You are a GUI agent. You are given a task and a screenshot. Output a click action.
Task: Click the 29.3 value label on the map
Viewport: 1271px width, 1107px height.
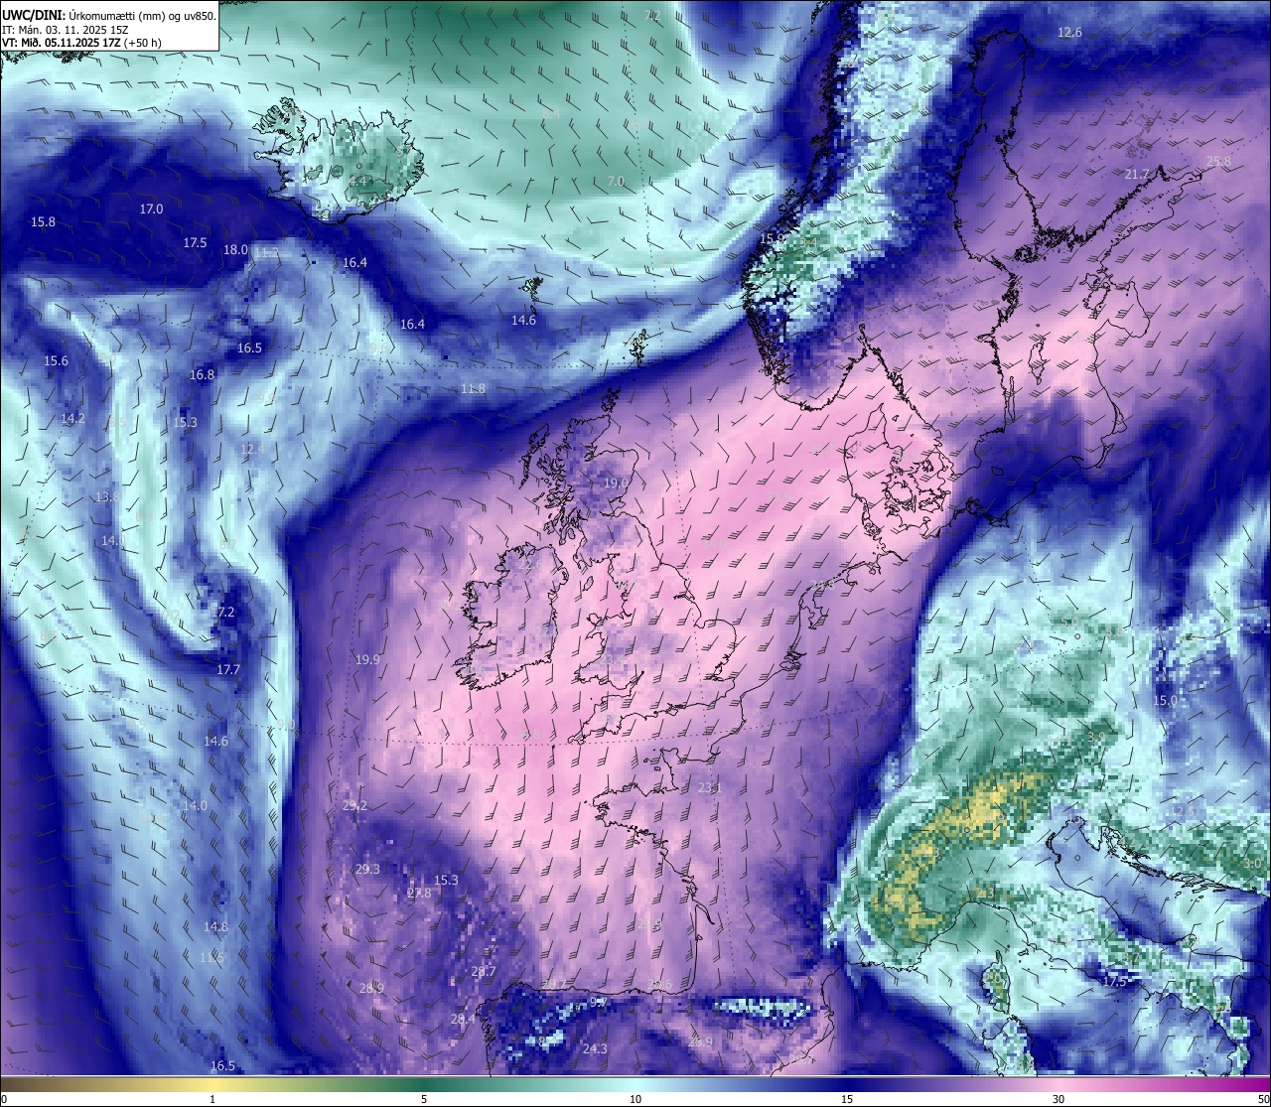tap(367, 870)
